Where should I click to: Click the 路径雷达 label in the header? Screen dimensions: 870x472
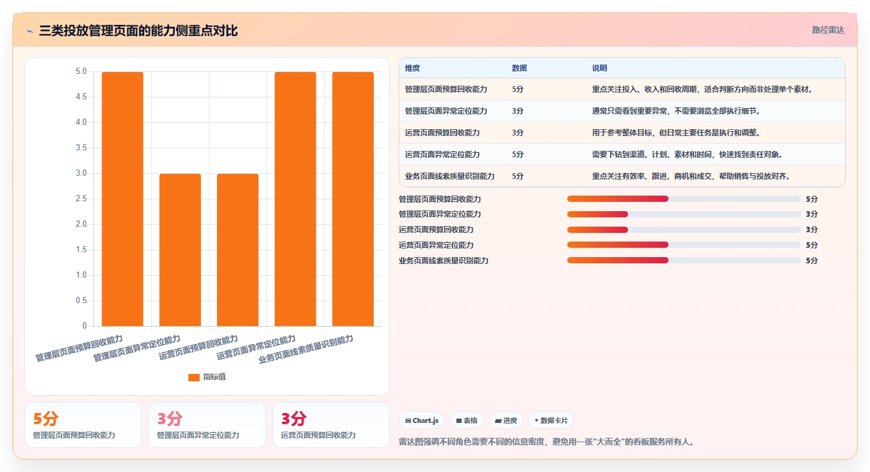coord(828,30)
